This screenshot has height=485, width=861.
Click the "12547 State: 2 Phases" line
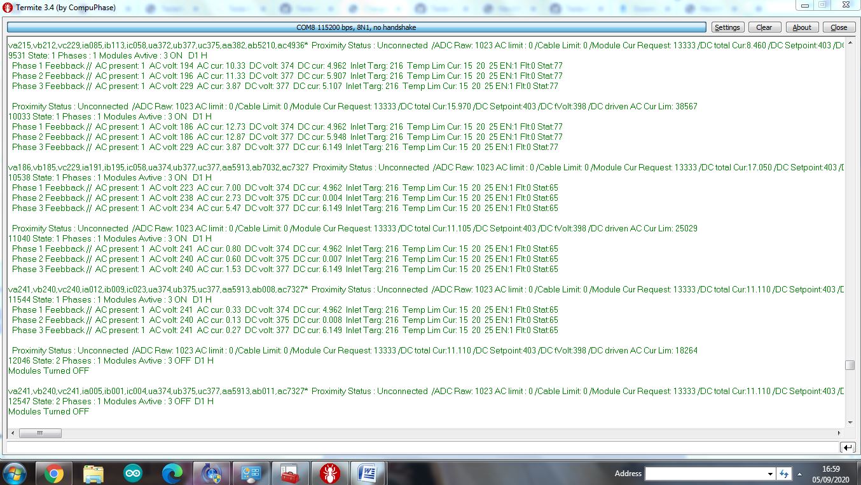[111, 401]
